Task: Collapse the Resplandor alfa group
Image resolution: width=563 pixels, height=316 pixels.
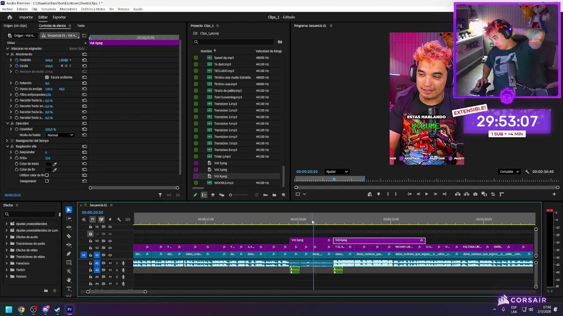Action: pyautogui.click(x=7, y=146)
